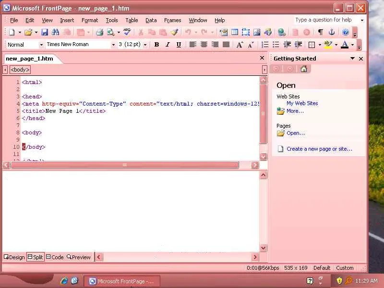Click the Decrease Indent icon
The image size is (384, 288).
coord(287,45)
